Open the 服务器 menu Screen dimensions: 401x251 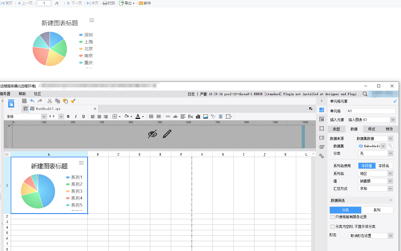coord(5,94)
